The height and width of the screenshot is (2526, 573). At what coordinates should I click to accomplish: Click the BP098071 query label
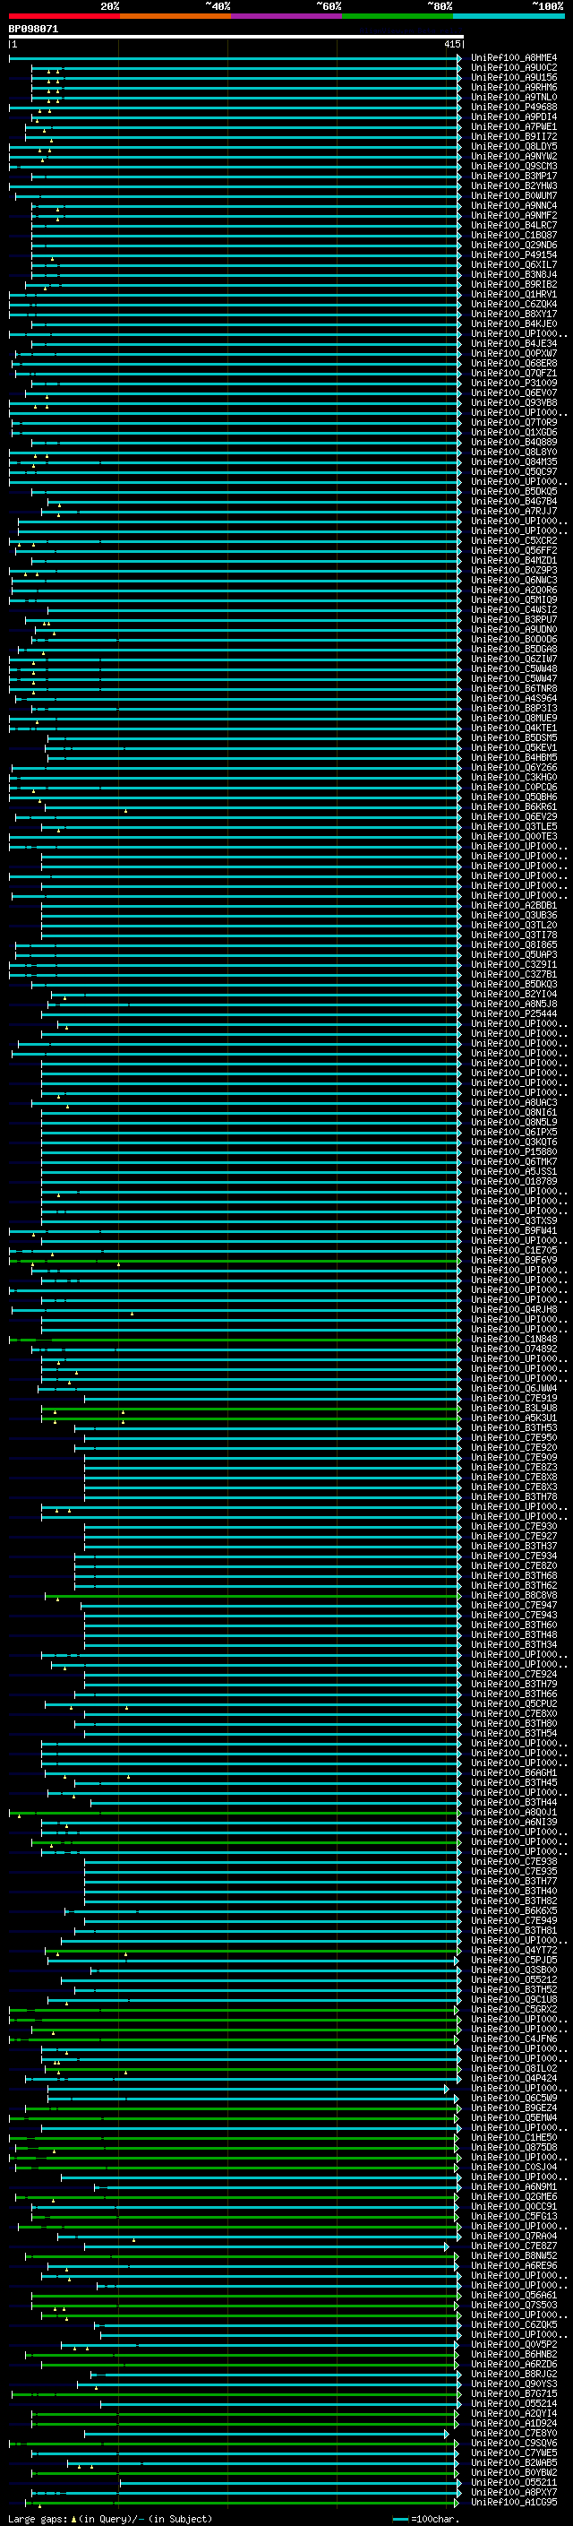[x=33, y=30]
